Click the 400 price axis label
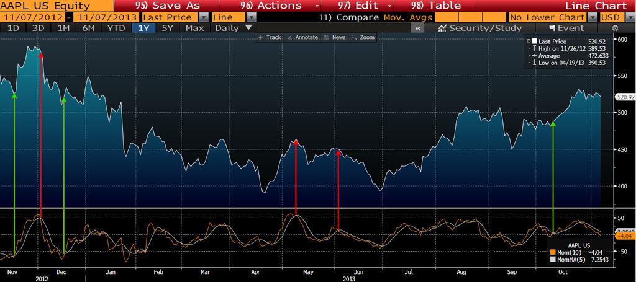This screenshot has width=636, height=282. [x=622, y=186]
